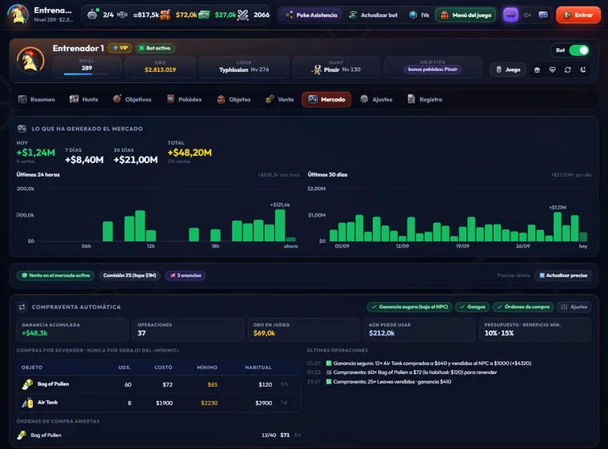Image resolution: width=608 pixels, height=449 pixels.
Task: Click the 23:27 Leaves vendidos operation
Action: (x=379, y=382)
